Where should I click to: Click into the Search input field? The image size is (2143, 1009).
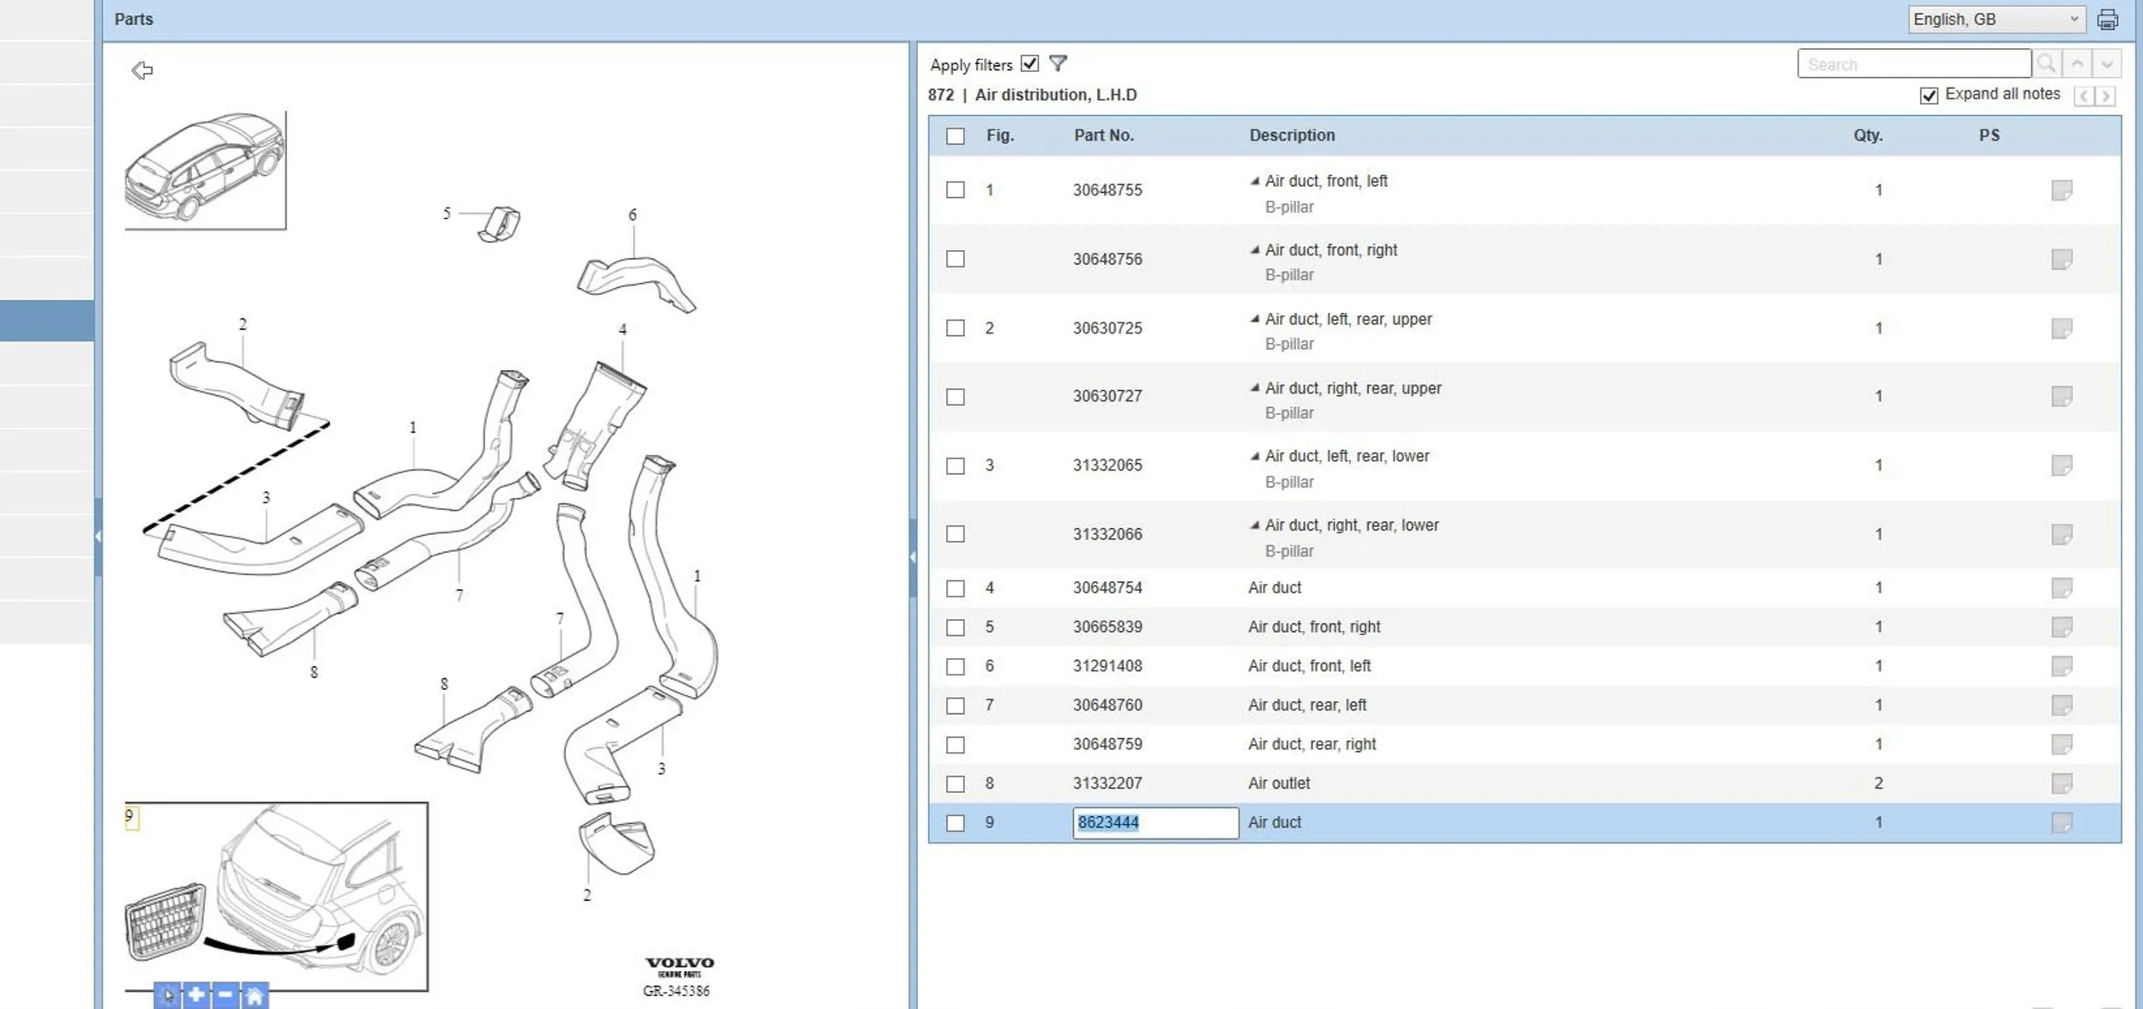pos(1913,64)
